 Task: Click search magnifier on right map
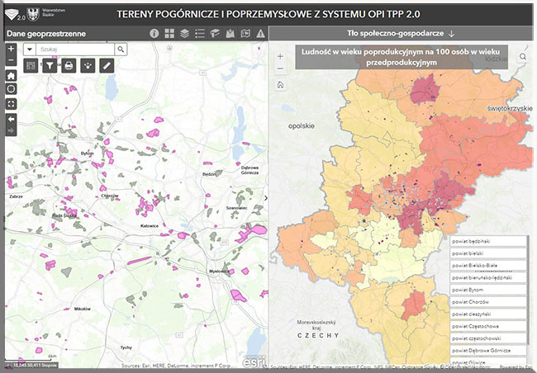click(523, 57)
